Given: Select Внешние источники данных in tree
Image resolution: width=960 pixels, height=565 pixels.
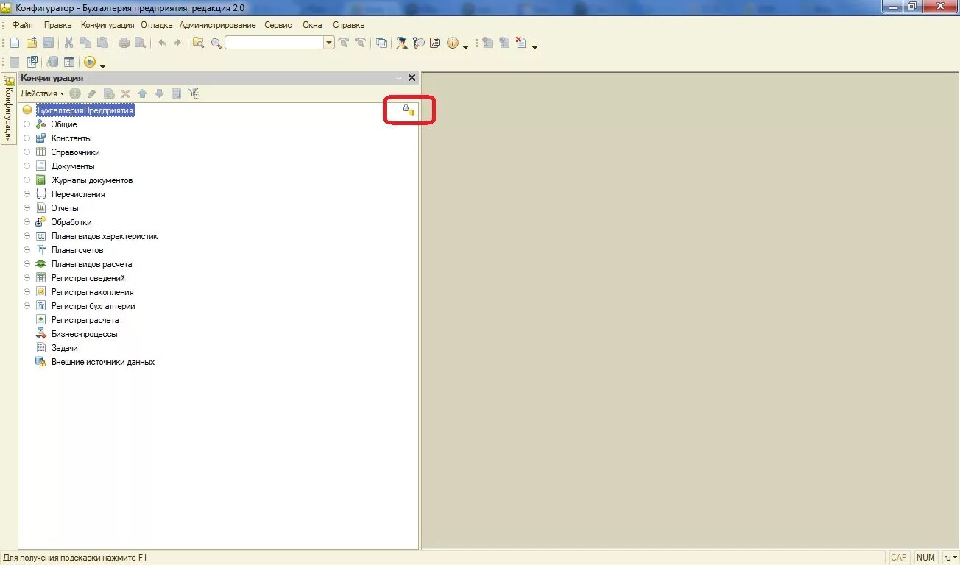Looking at the screenshot, I should coord(102,362).
